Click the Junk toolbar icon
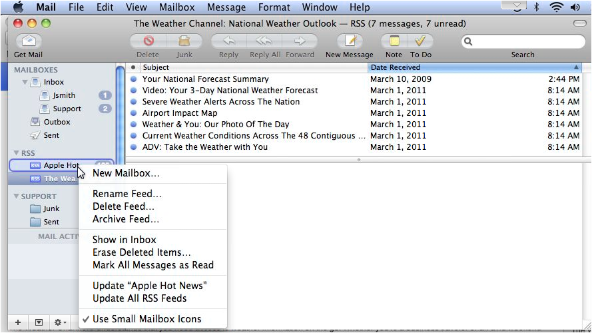 click(x=184, y=41)
